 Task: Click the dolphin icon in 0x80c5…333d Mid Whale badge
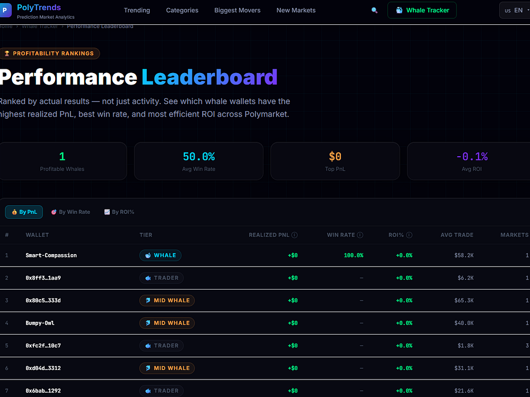[x=148, y=301]
